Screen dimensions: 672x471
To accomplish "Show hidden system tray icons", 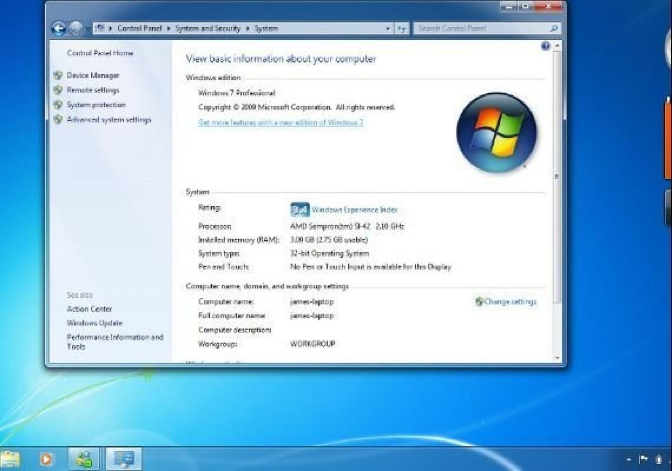I will coord(628,460).
